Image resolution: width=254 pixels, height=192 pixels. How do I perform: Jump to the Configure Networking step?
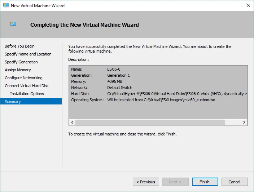pyautogui.click(x=23, y=78)
